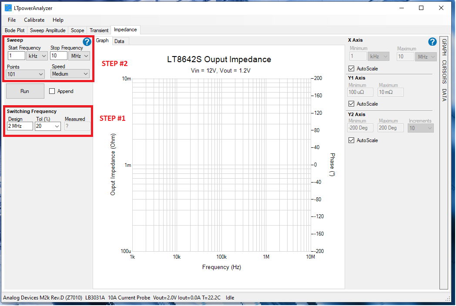Uncheck the Y1 Axis AutoScale checkbox

pos(352,104)
